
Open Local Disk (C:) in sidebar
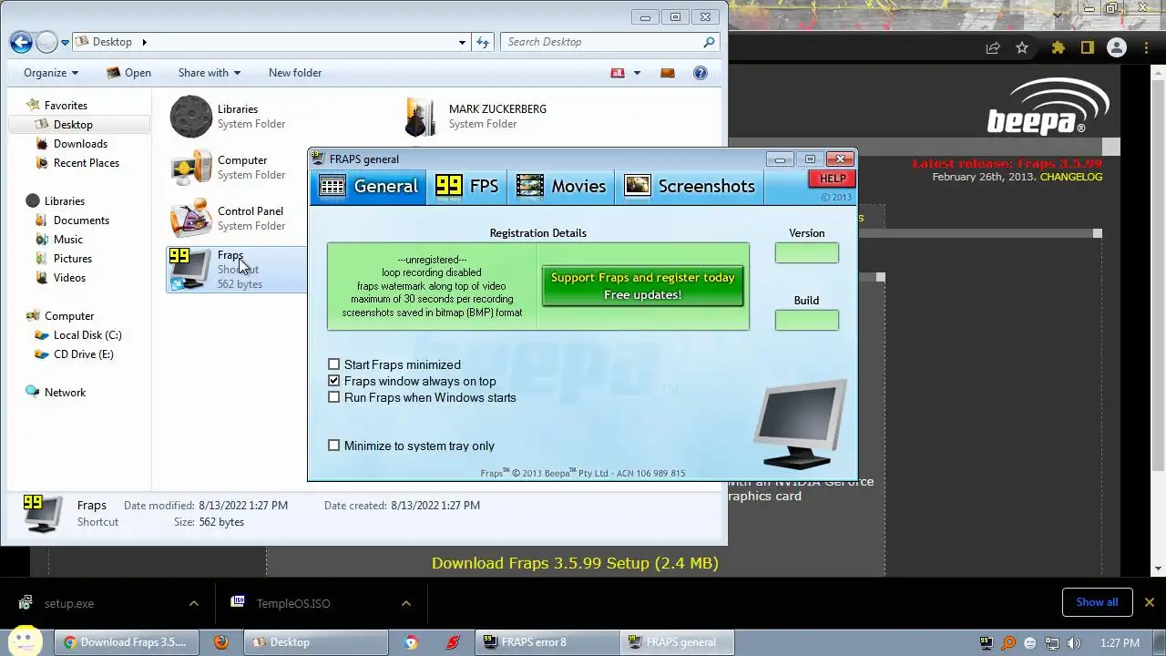(87, 335)
